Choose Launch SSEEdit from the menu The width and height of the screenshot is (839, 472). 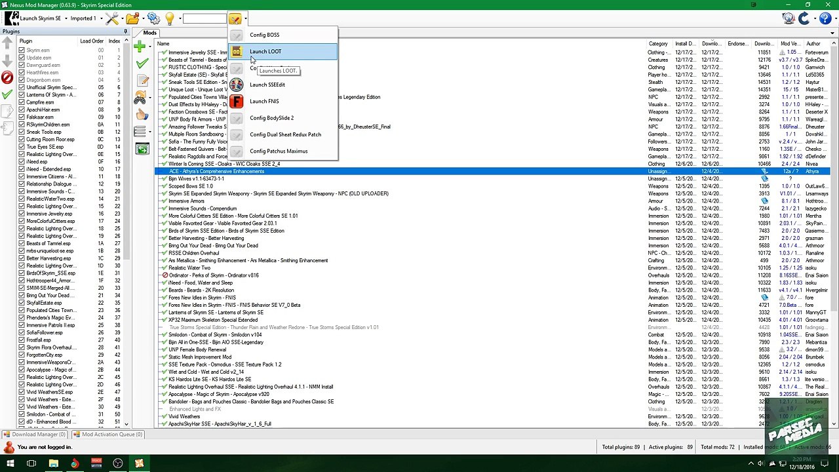pos(283,85)
